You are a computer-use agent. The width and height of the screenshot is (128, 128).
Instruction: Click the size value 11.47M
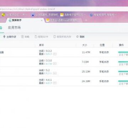click(x=86, y=52)
